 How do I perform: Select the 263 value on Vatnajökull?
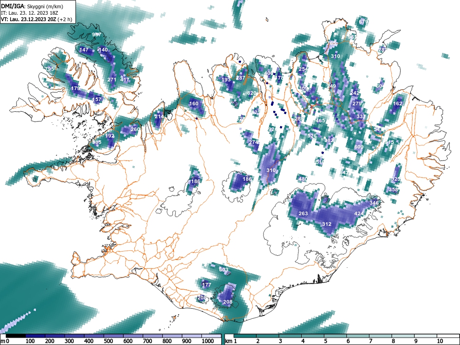click(x=303, y=213)
